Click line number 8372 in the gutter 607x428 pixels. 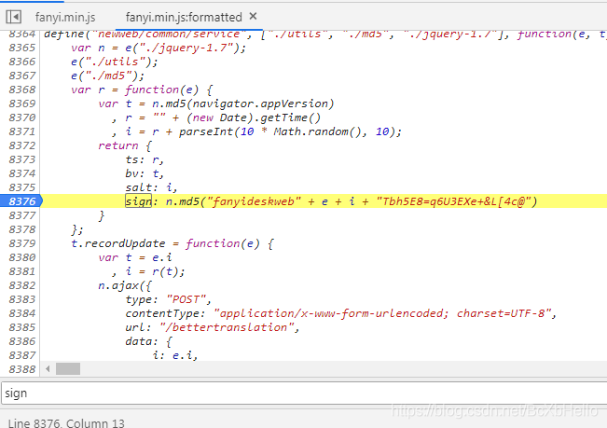point(22,145)
